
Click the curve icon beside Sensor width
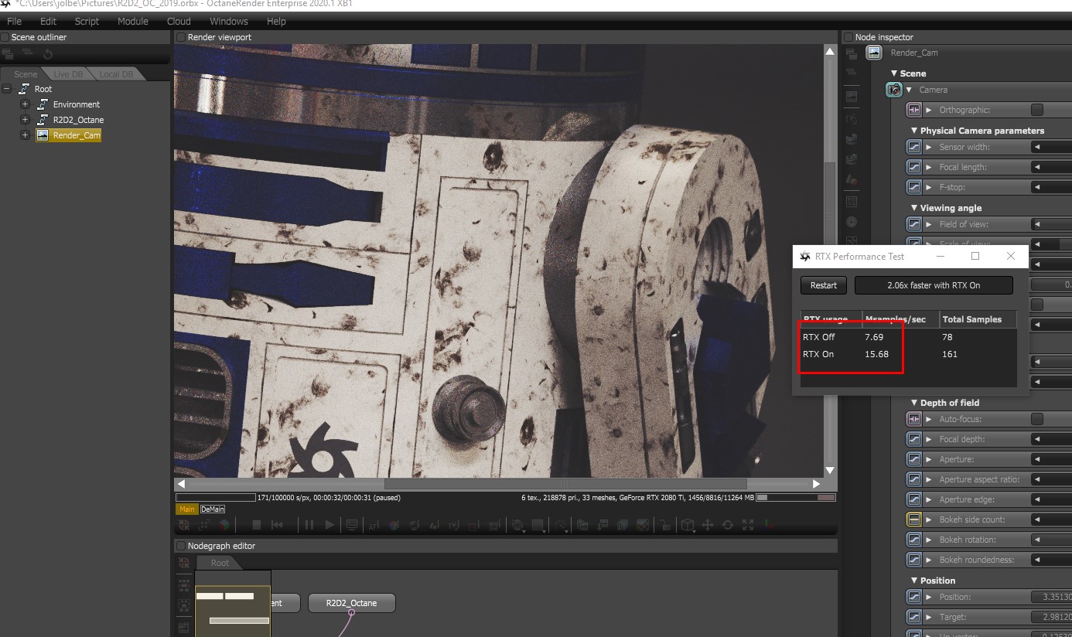[914, 147]
